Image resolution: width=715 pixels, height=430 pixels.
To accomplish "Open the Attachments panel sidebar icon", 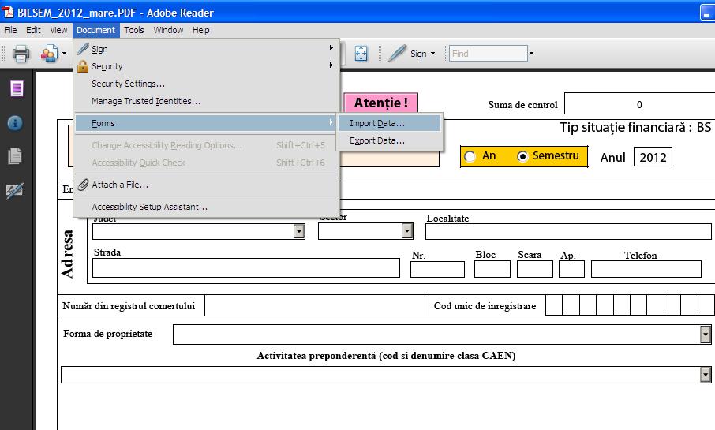I will 15,156.
